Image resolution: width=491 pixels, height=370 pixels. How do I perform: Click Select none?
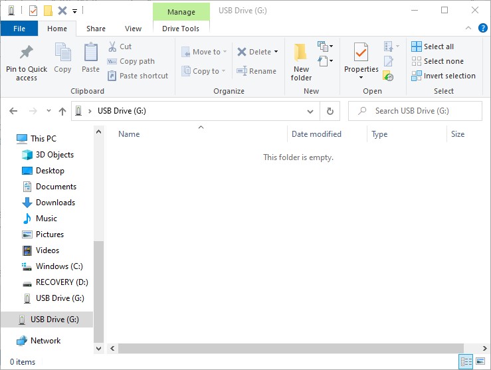coord(437,61)
